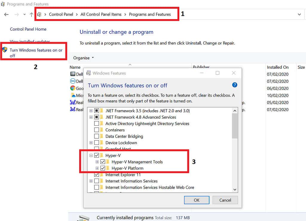This screenshot has height=221, width=306.
Task: Open the Organise dropdown menu
Action: coord(83,58)
